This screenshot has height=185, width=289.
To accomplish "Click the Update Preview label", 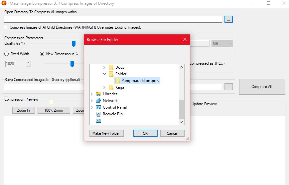I will tap(204, 104).
